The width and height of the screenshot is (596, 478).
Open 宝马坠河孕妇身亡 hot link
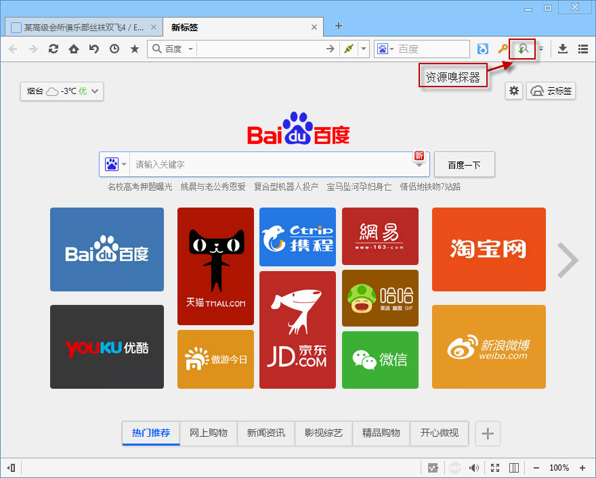(x=359, y=187)
